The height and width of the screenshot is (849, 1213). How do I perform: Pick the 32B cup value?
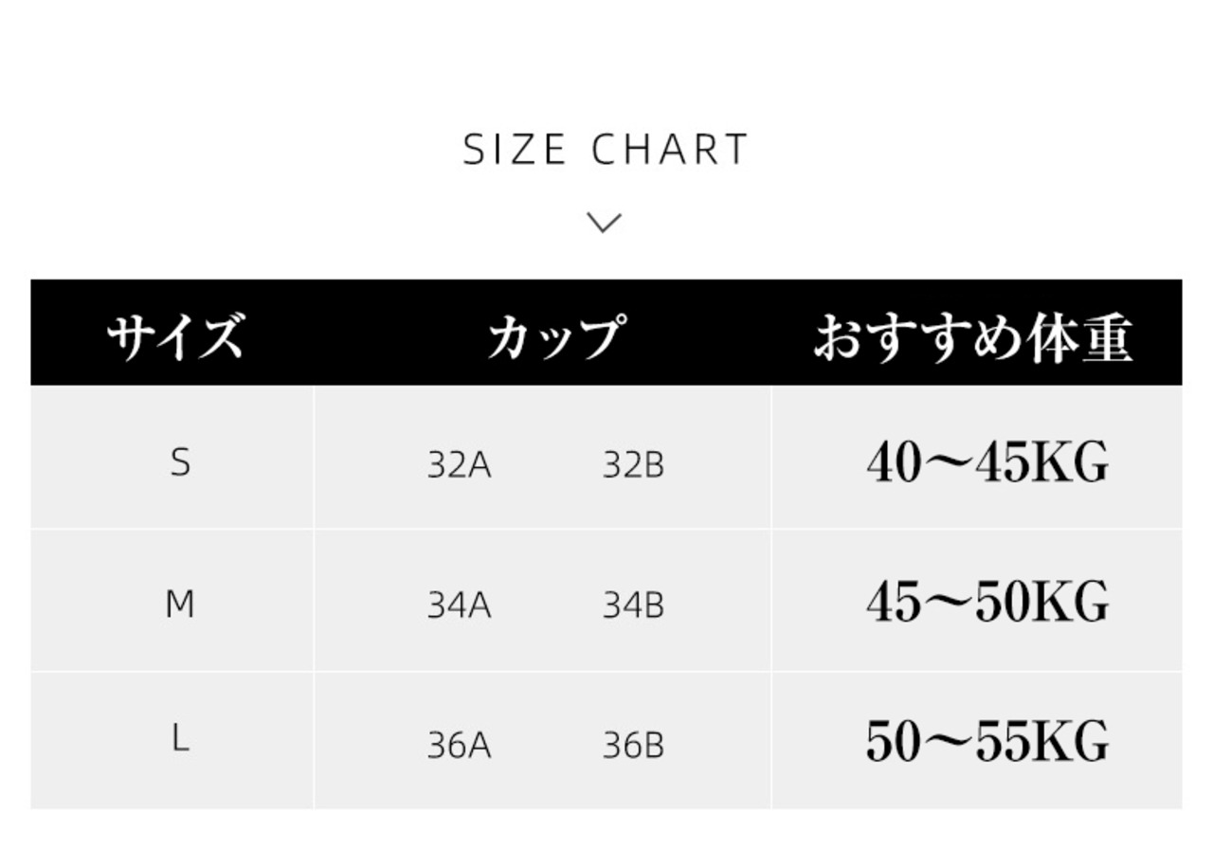633,466
